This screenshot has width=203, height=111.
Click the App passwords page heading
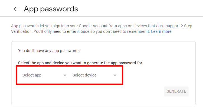51,9
